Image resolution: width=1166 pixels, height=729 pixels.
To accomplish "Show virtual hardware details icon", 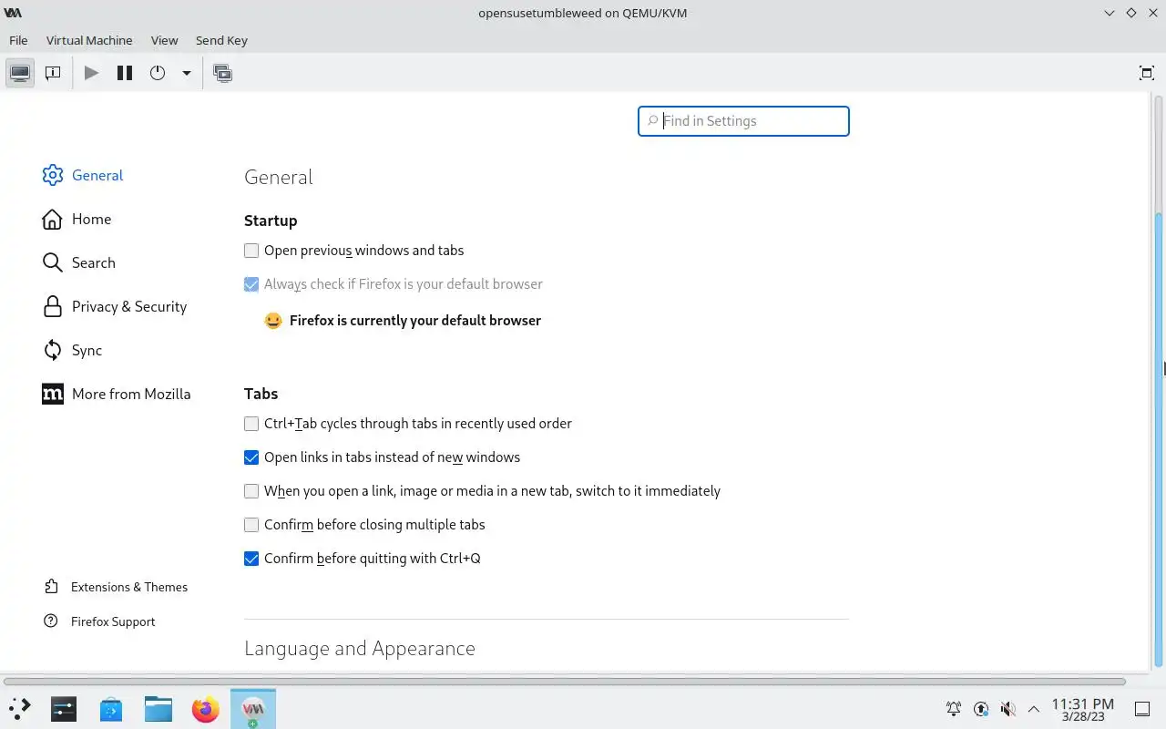I will click(x=53, y=73).
